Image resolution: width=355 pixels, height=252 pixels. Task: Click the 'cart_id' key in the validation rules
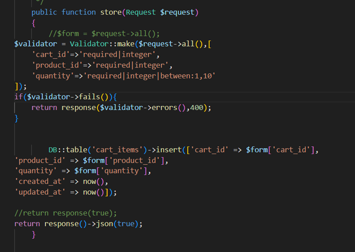[x=51, y=55]
